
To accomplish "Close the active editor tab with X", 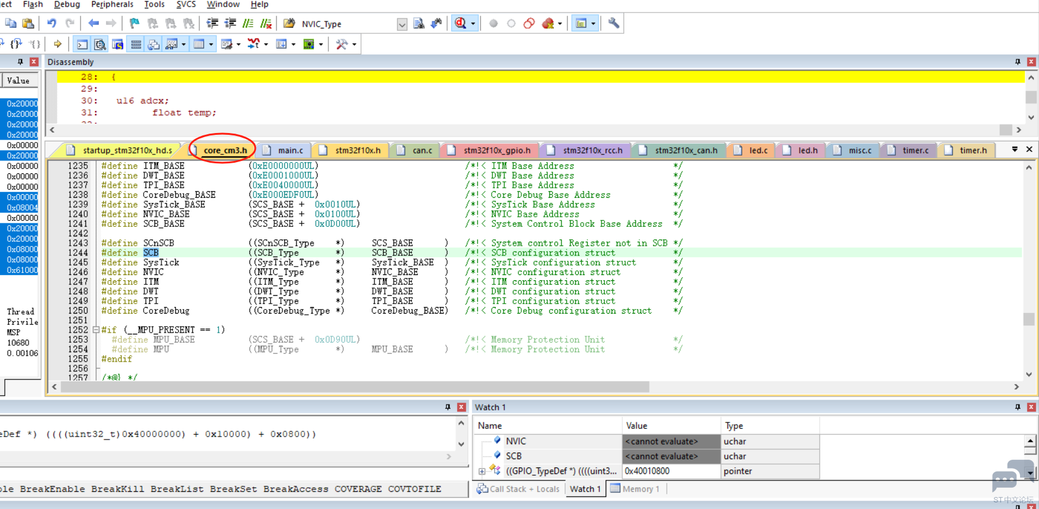I will pos(1030,150).
